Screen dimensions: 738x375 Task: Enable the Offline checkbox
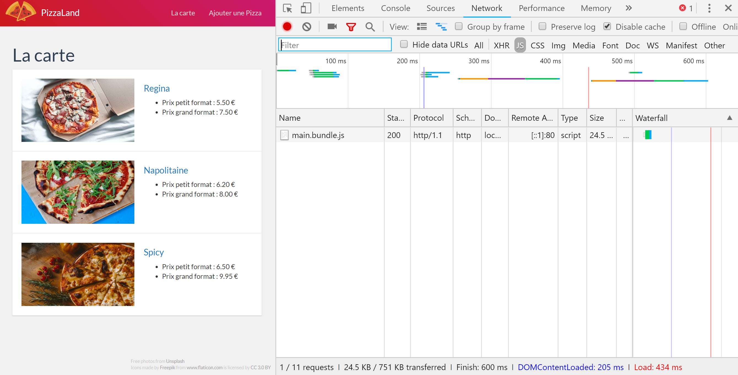pos(683,26)
